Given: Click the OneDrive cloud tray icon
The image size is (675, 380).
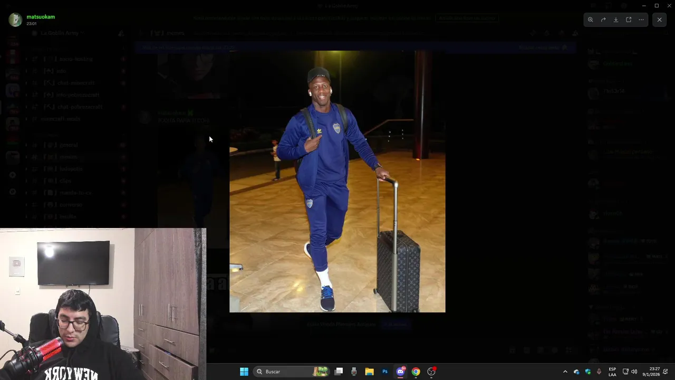Looking at the screenshot, I should pyautogui.click(x=576, y=372).
